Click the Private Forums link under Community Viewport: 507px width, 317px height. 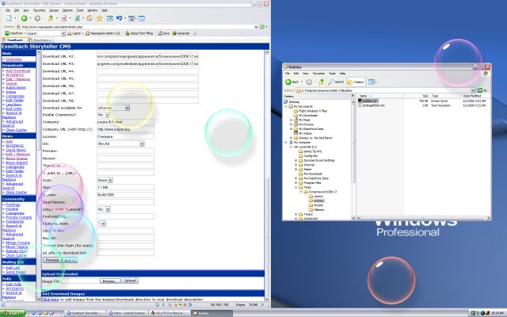(x=19, y=217)
